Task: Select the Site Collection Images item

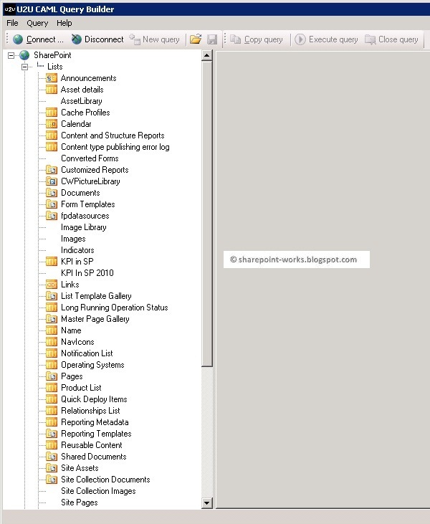Action: 98,491
